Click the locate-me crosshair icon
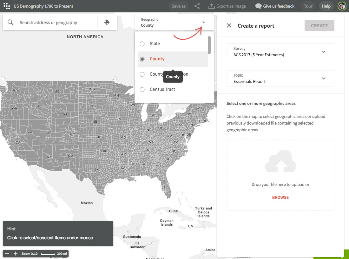Screen dimensions: 349x259 point(107,23)
